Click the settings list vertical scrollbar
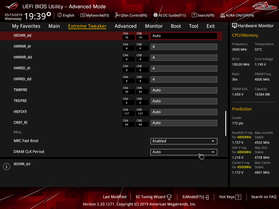 click(x=226, y=123)
